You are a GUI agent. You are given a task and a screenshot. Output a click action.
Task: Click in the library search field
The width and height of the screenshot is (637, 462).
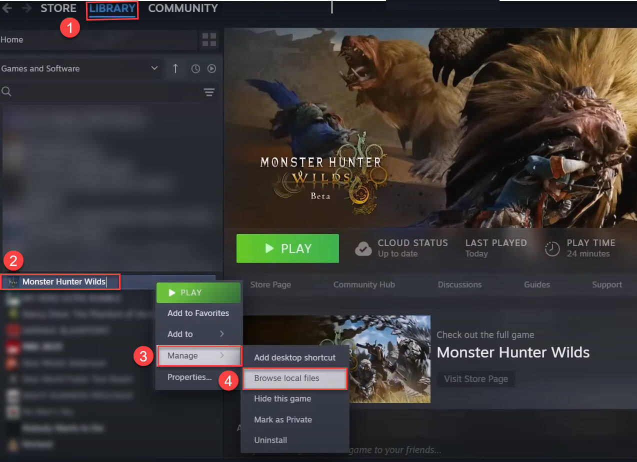point(100,92)
